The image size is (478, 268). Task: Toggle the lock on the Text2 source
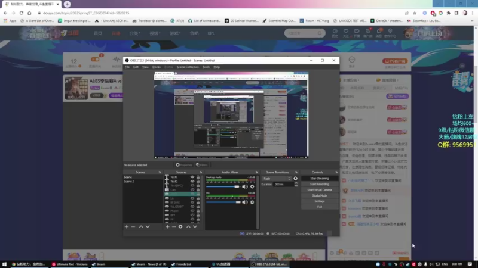(198, 182)
